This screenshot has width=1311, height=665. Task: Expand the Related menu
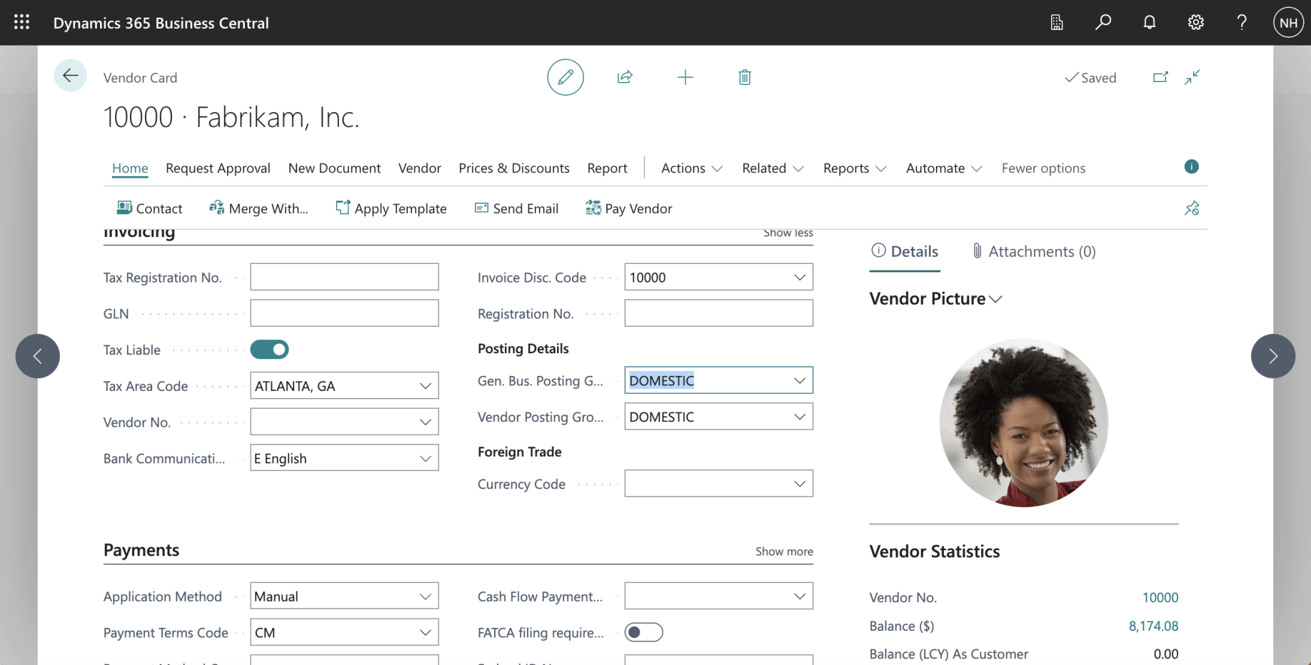773,168
